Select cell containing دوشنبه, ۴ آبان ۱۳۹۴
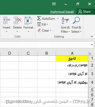The image size is (95, 107). (x=72, y=83)
